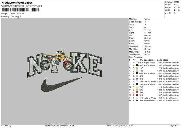
Task: Click stitch count 392 in stop row 12
Action: pos(141,93)
